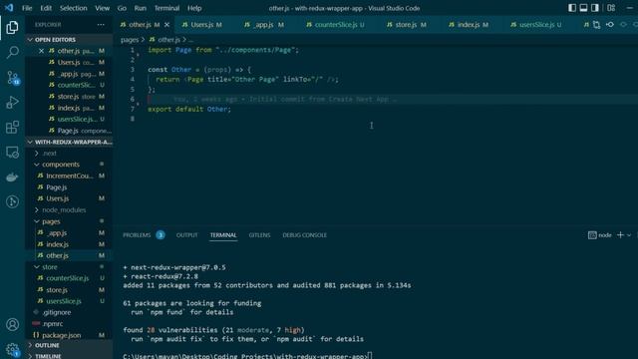Create a new terminal with plus icon
The width and height of the screenshot is (638, 359).
point(620,235)
